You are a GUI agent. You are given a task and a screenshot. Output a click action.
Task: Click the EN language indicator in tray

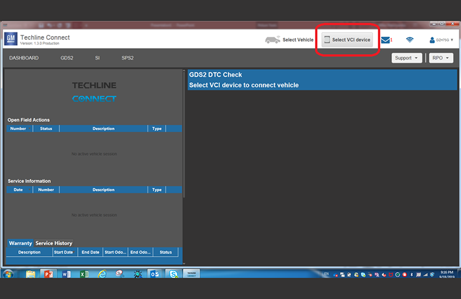[326, 274]
